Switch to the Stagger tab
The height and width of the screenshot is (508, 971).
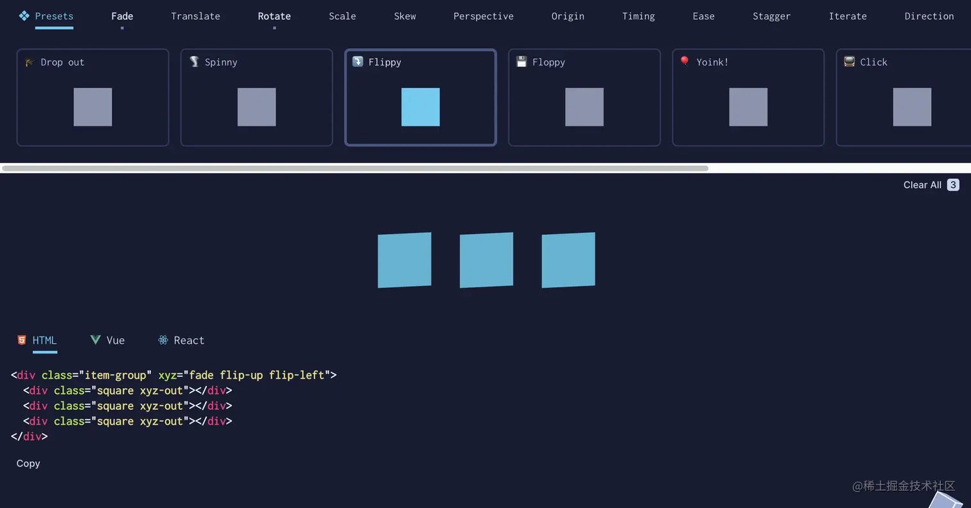771,16
